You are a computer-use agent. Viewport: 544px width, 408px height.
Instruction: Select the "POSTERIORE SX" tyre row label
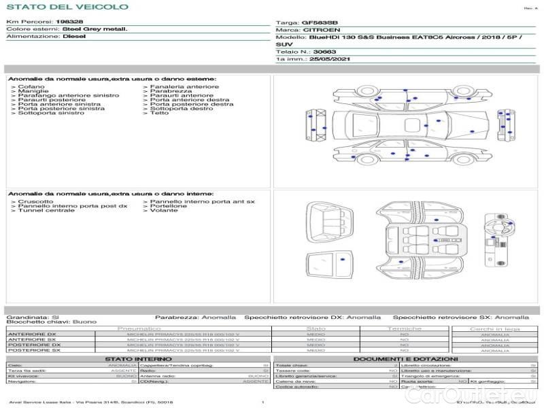click(x=34, y=350)
